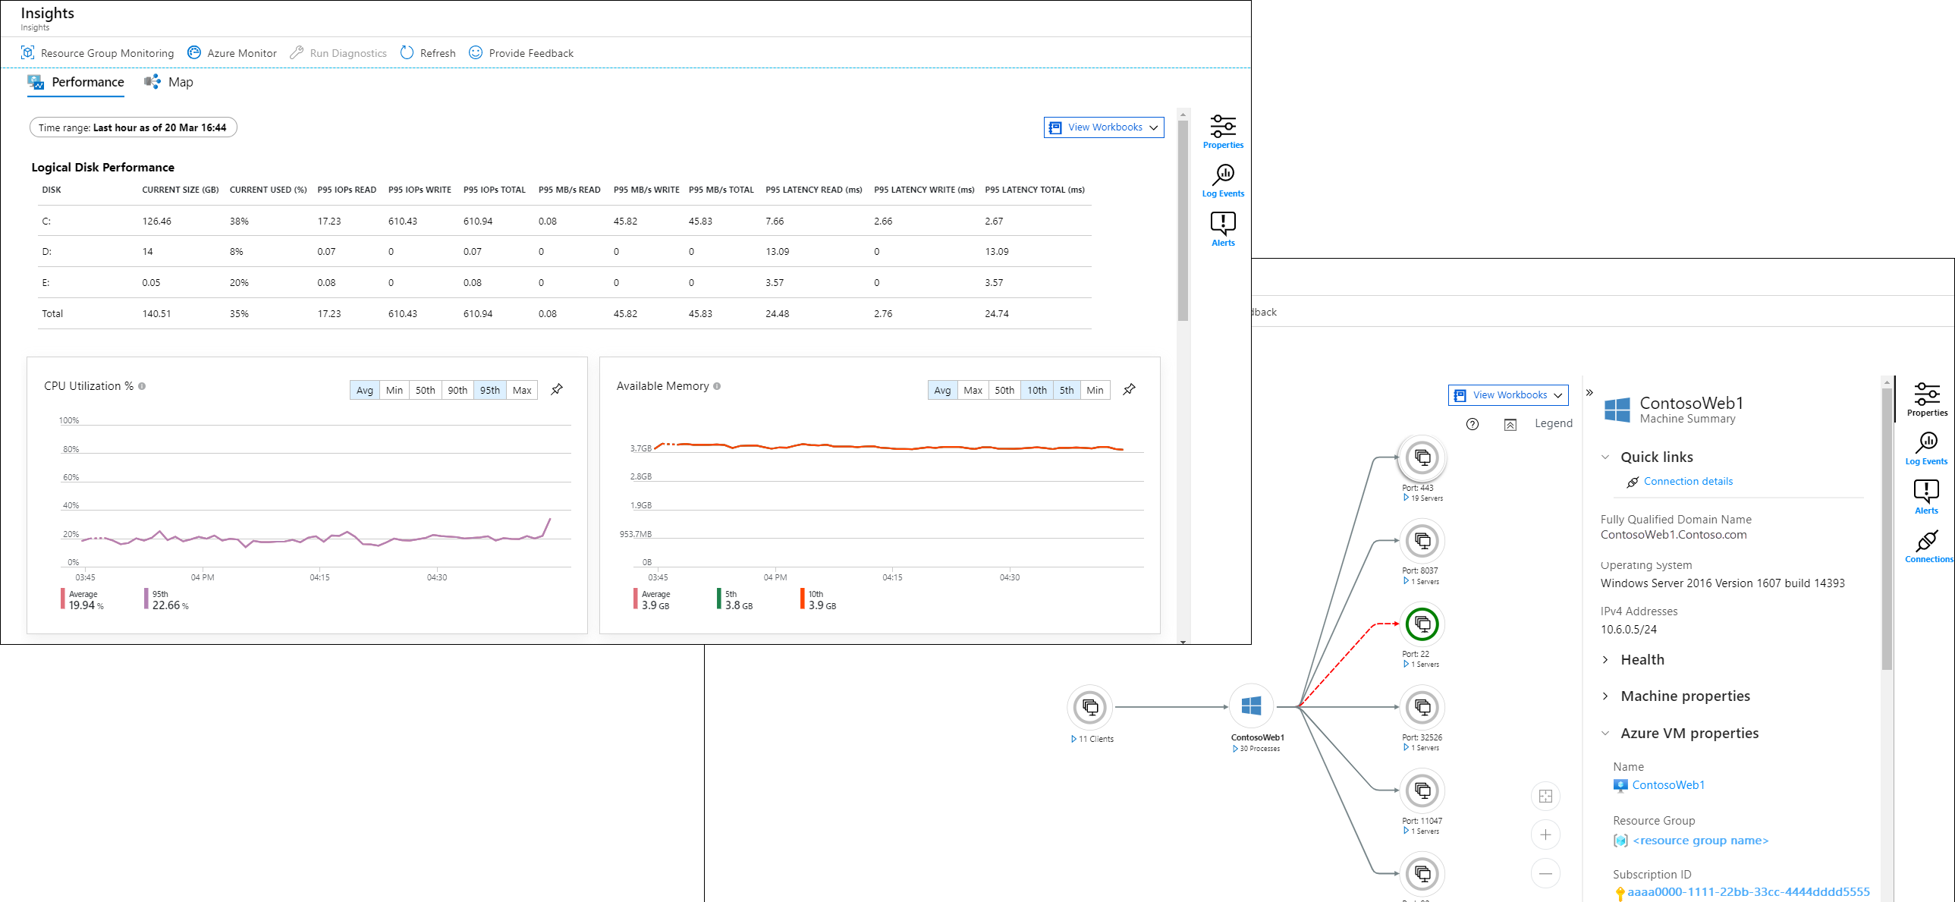The image size is (1955, 902).
Task: Open View Workbooks dropdown in Performance
Action: tap(1104, 127)
